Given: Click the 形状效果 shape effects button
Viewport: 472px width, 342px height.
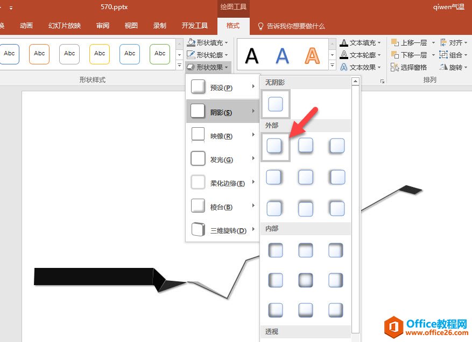Looking at the screenshot, I should [208, 67].
